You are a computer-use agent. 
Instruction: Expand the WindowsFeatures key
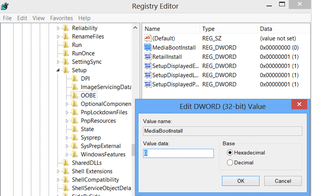click(x=67, y=155)
